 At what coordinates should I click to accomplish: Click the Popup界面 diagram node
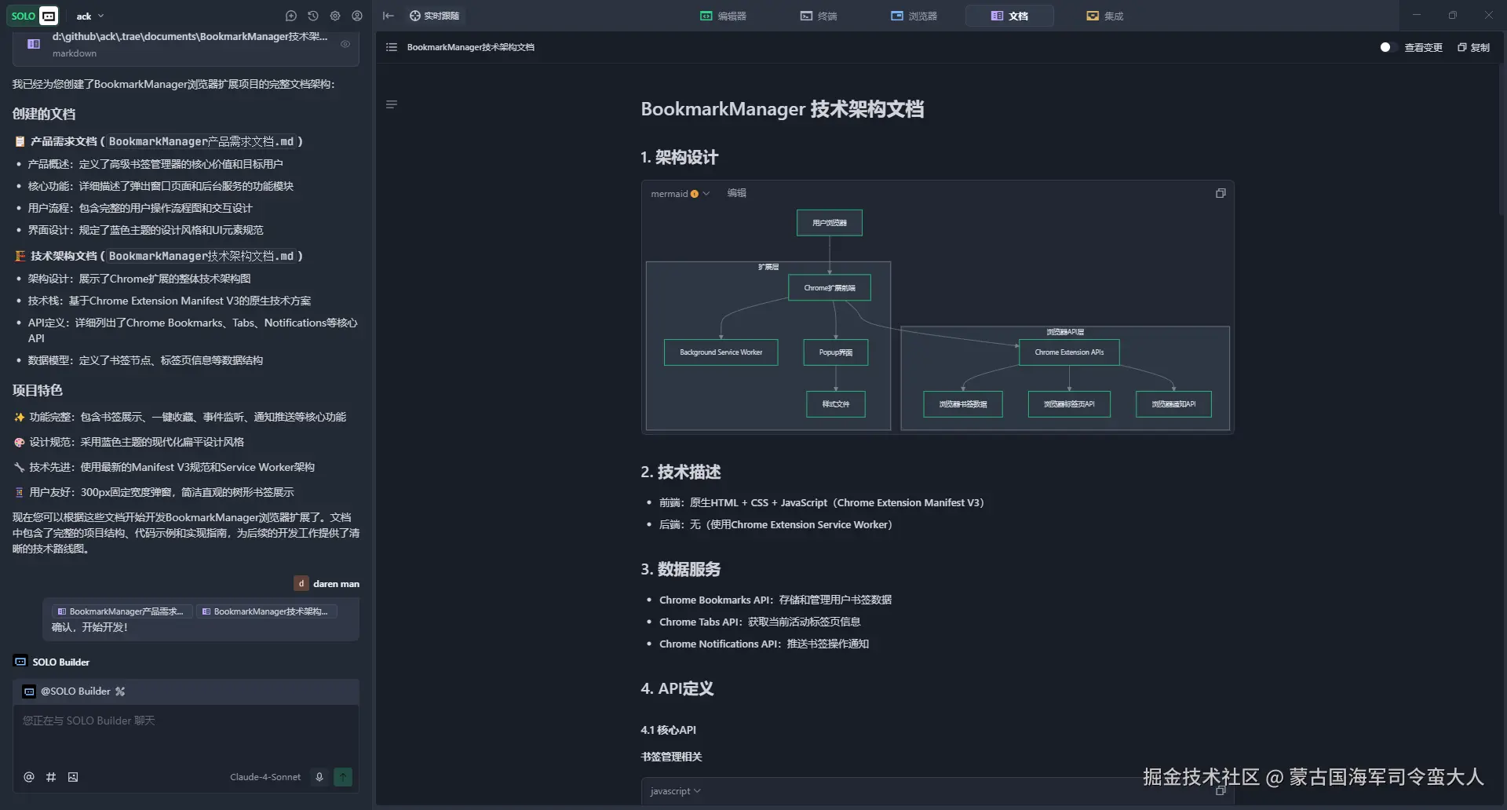coord(836,352)
